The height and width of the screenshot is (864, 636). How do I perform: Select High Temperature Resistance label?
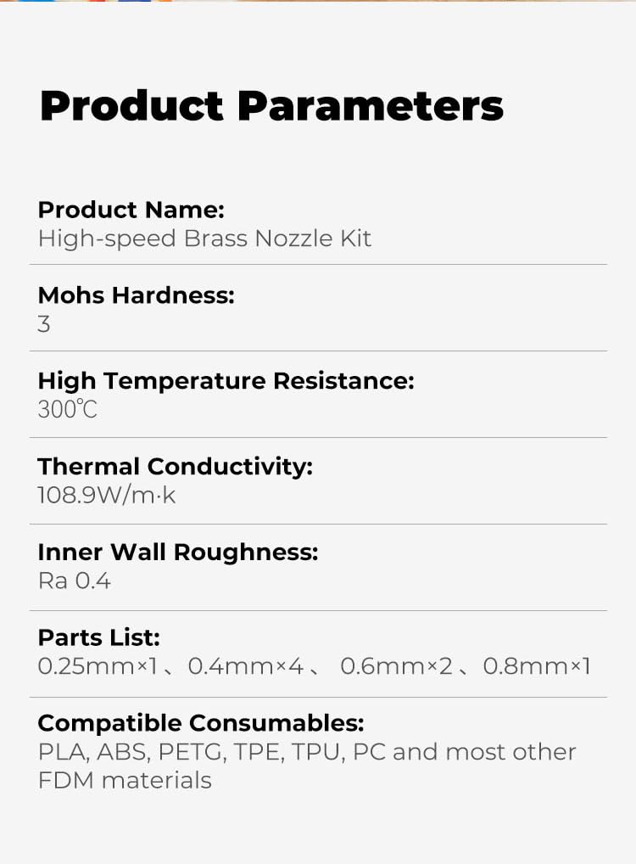[x=226, y=381]
